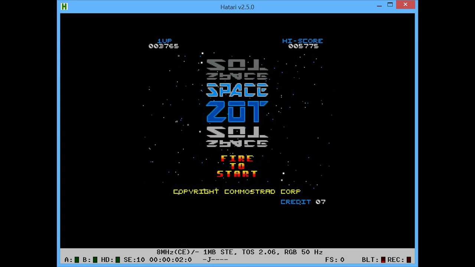Click the drive A: LED indicator
This screenshot has width=475, height=267.
pos(77,260)
